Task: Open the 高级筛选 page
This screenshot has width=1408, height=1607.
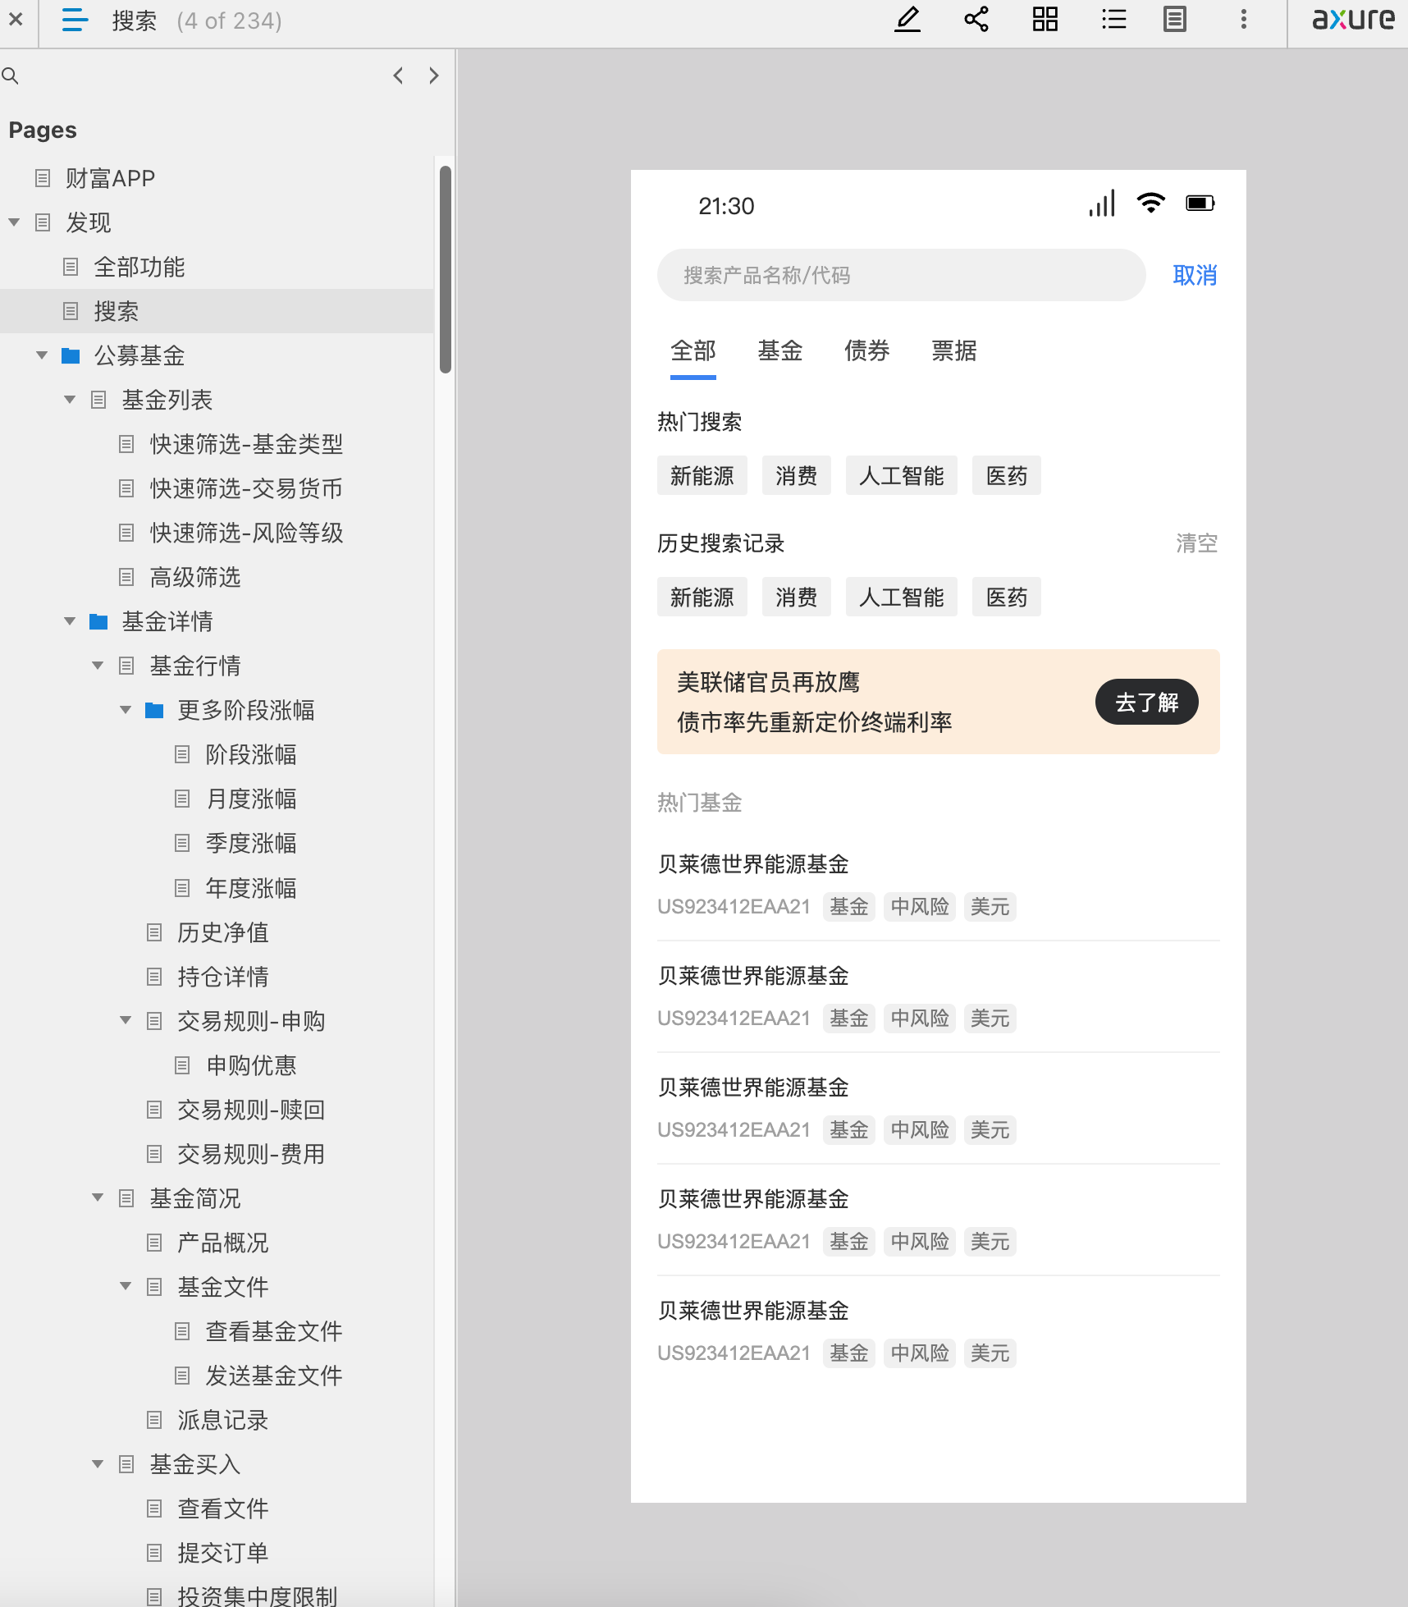Action: [195, 577]
